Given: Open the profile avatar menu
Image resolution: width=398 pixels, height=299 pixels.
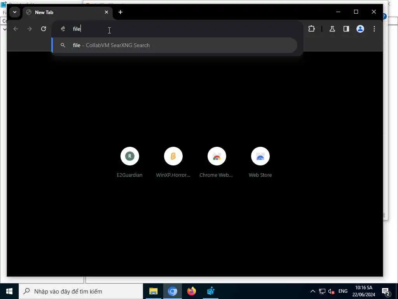Looking at the screenshot, I should (360, 29).
